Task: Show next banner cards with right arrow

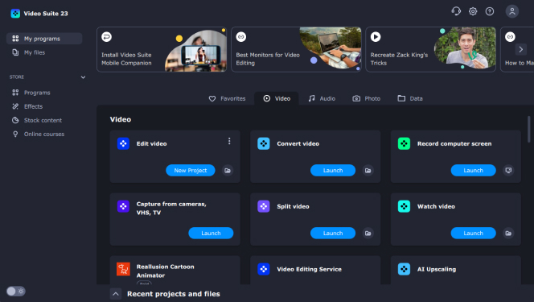Action: pos(520,49)
